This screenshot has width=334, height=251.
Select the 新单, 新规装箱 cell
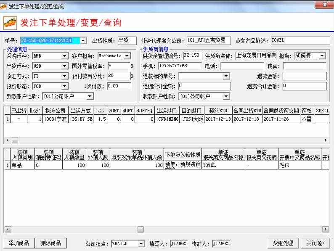click(183, 165)
